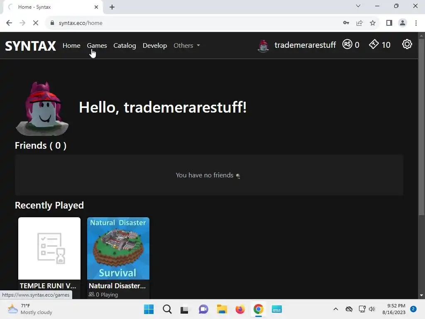425x319 pixels.
Task: Open taskbar Search
Action: 167,309
